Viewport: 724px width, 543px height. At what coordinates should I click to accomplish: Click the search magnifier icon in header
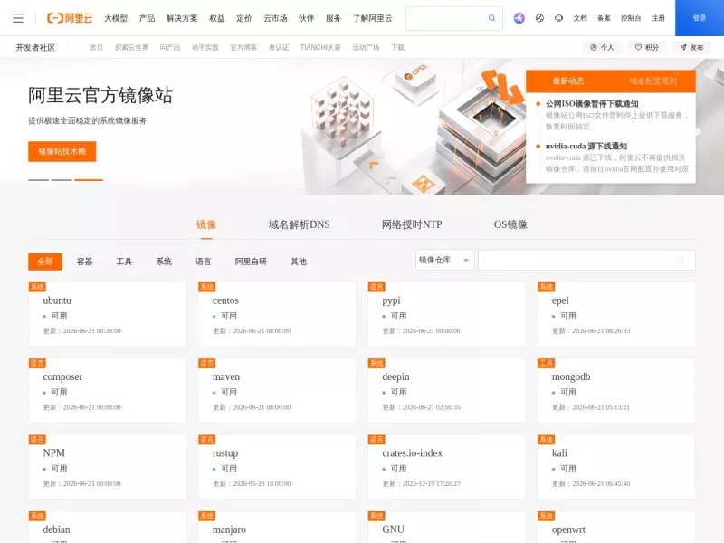click(x=491, y=18)
